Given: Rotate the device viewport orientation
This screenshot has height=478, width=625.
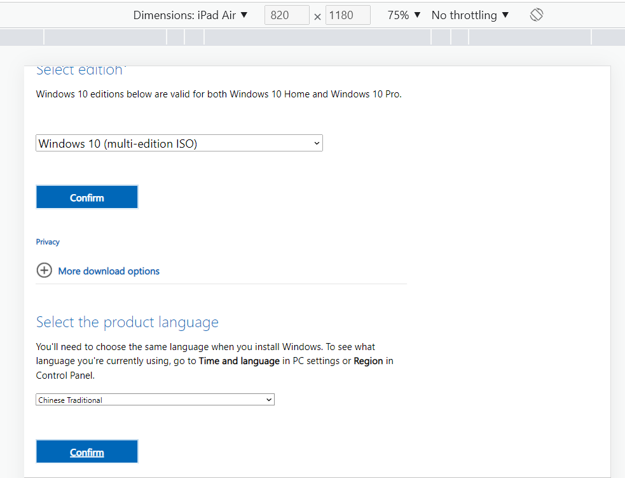Looking at the screenshot, I should coord(537,15).
